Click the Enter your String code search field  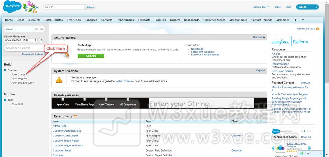tap(201, 103)
